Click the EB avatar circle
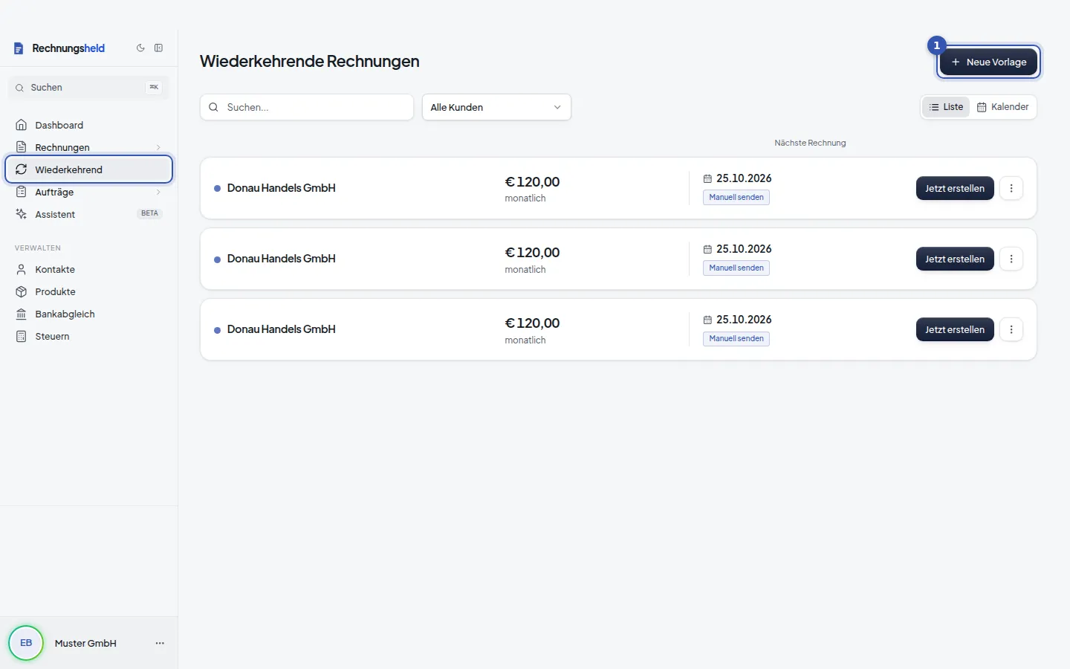Screen dimensions: 1070x669 [26, 643]
